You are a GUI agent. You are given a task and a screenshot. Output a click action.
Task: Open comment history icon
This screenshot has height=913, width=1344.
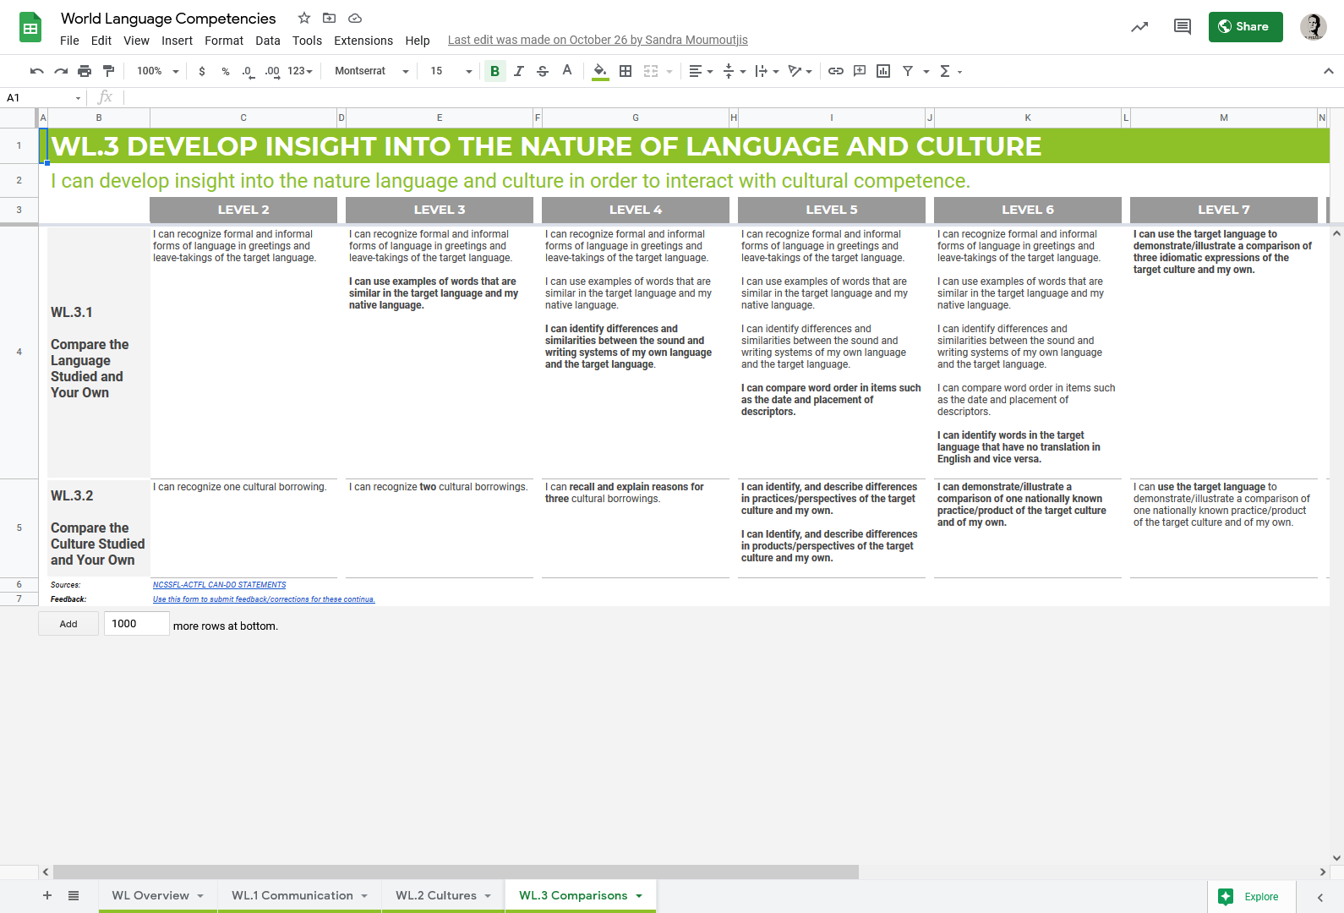[x=1182, y=27]
